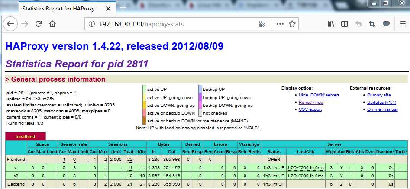Image resolution: width=410 pixels, height=189 pixels.
Task: Open the chat bubble toolbar icon
Action: click(386, 24)
